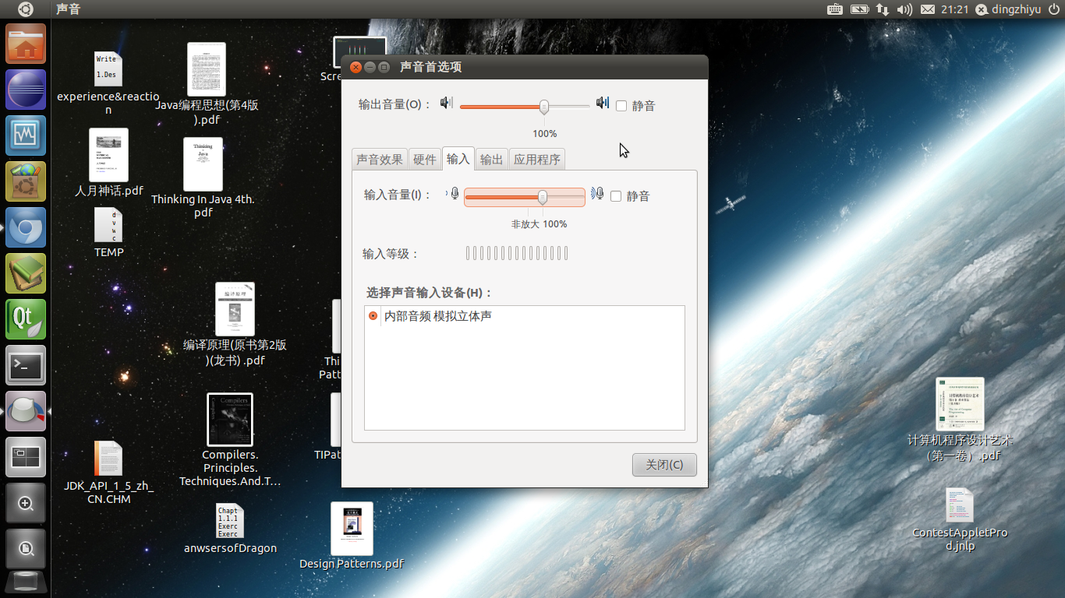This screenshot has height=598, width=1065.
Task: Open the mail envelope indicator
Action: tap(928, 9)
